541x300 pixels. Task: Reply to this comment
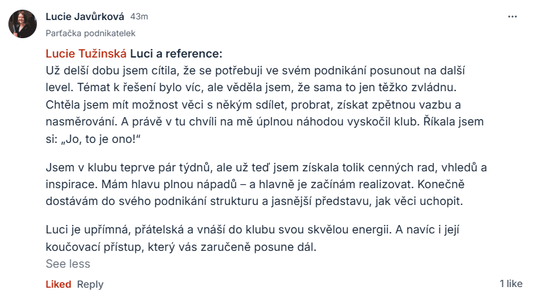[90, 284]
